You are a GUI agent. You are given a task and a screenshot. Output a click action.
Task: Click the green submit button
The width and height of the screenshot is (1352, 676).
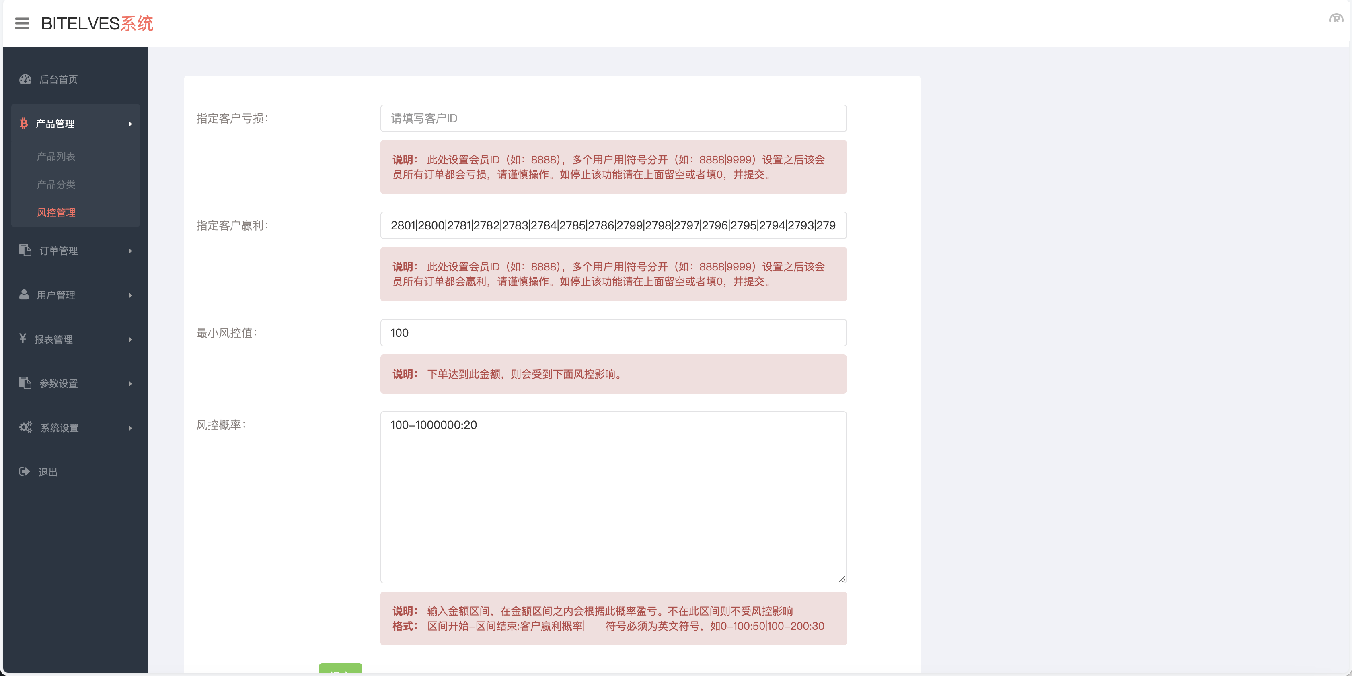340,668
